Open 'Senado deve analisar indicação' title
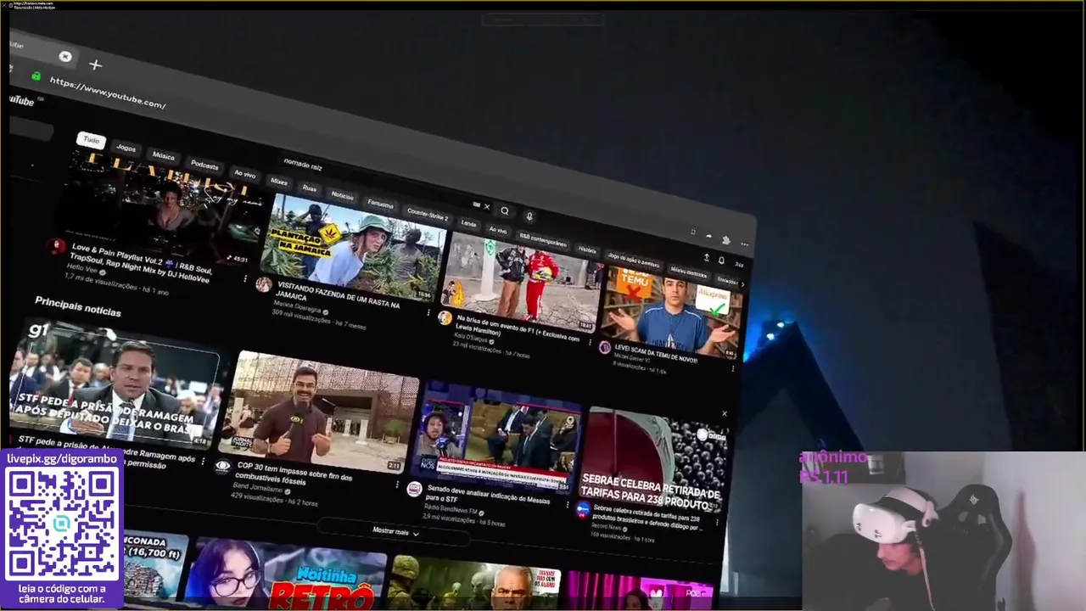The image size is (1086, 611). pos(488,496)
